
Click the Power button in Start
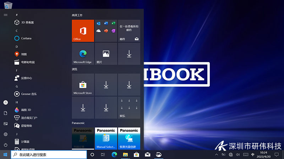pos(6,145)
